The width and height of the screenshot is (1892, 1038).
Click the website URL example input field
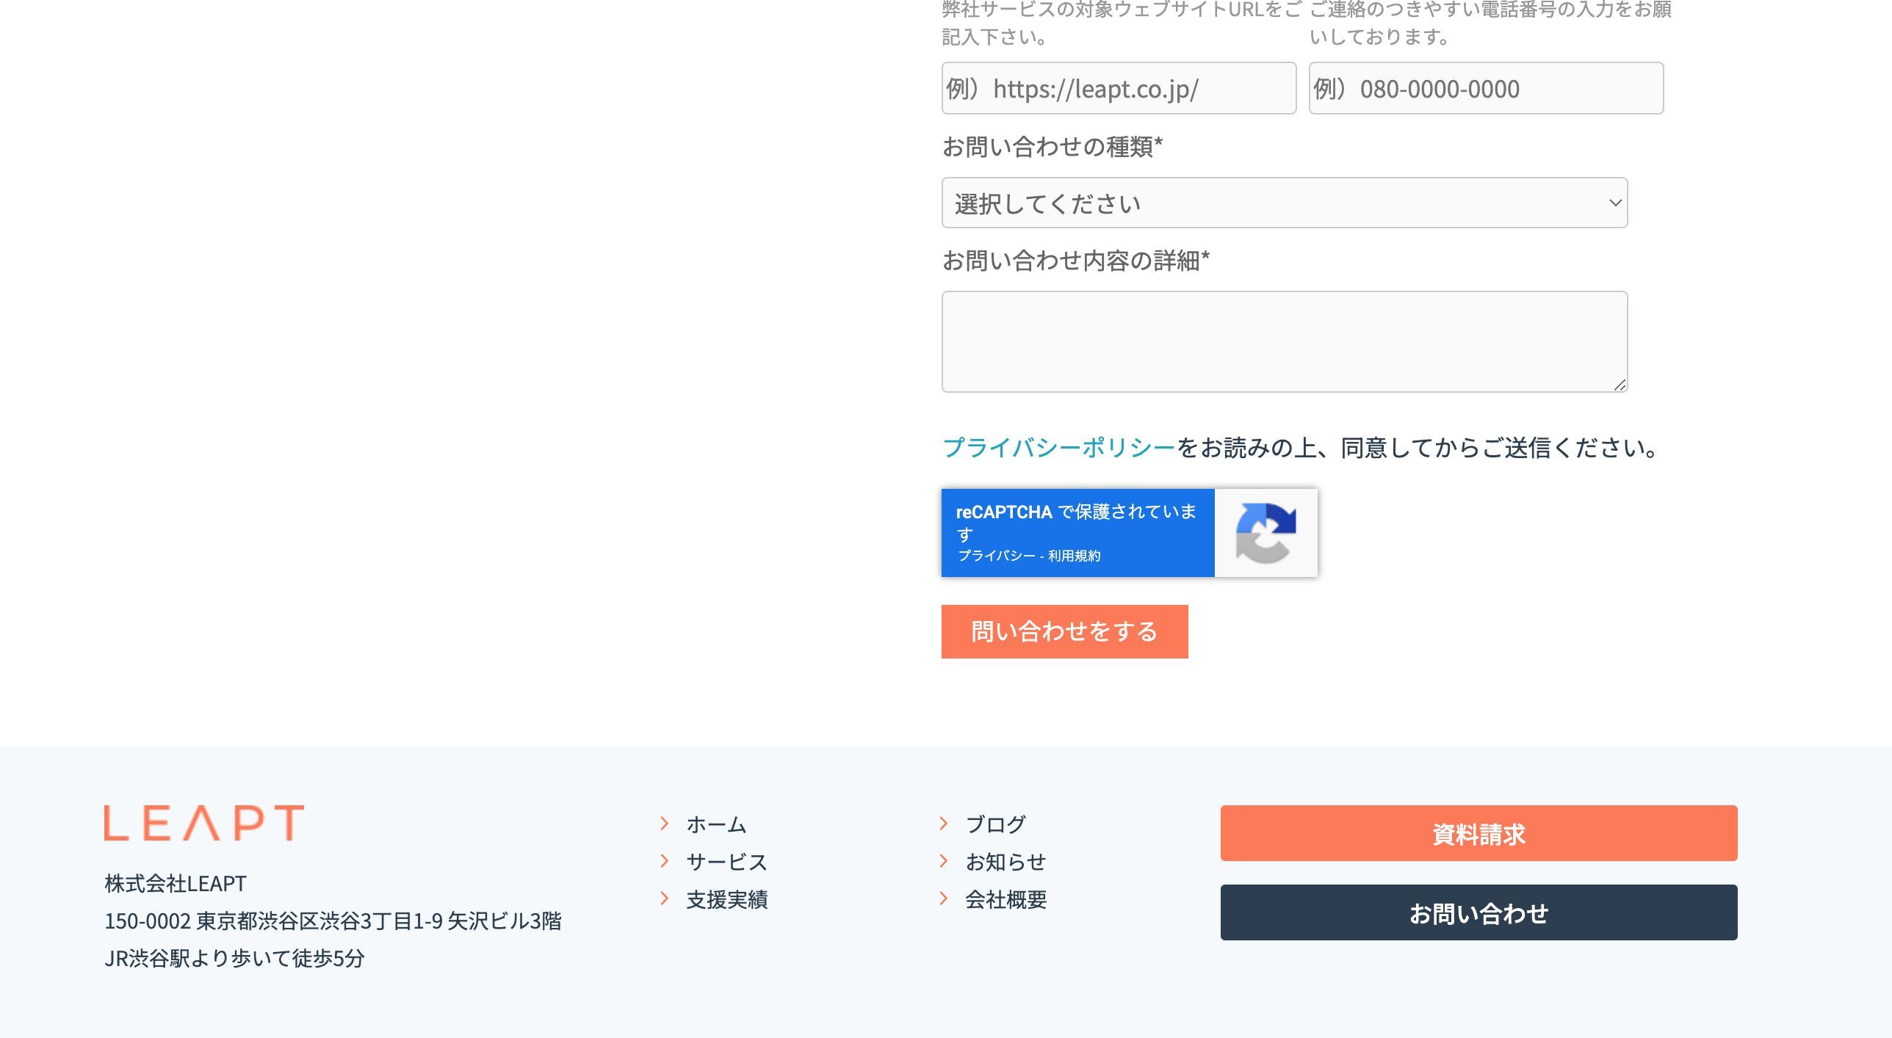pyautogui.click(x=1117, y=88)
